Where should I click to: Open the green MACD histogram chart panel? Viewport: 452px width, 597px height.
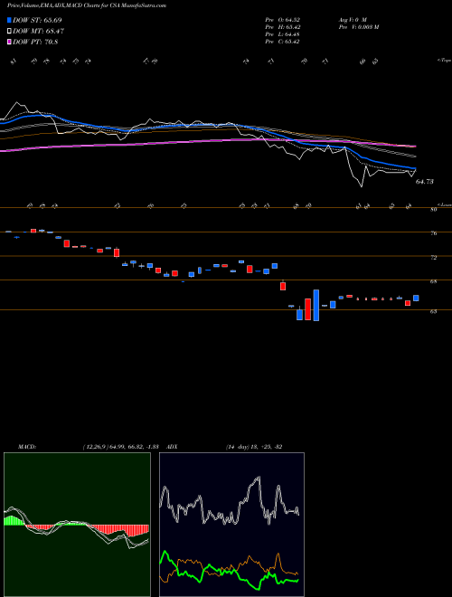point(77,525)
